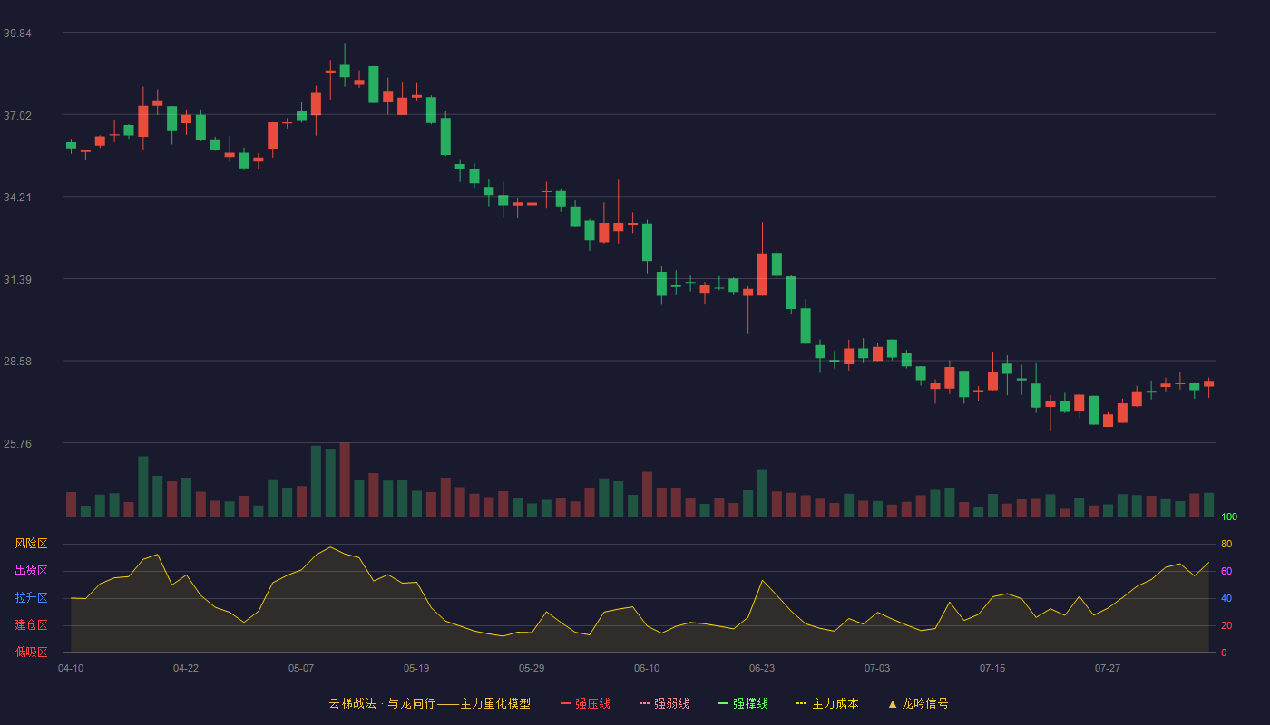
Task: Click the 06-10 date label
Action: (x=647, y=668)
